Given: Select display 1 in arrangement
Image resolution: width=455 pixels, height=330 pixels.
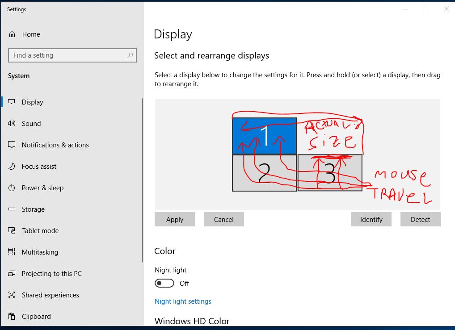Looking at the screenshot, I should click(x=264, y=136).
